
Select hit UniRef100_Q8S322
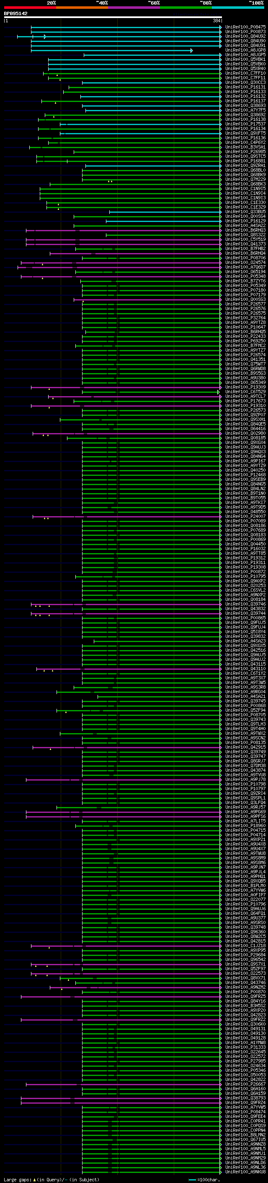point(245,235)
